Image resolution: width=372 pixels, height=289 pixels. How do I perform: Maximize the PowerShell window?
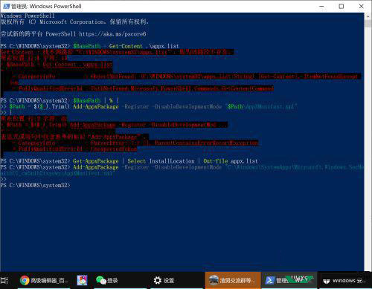341,6
